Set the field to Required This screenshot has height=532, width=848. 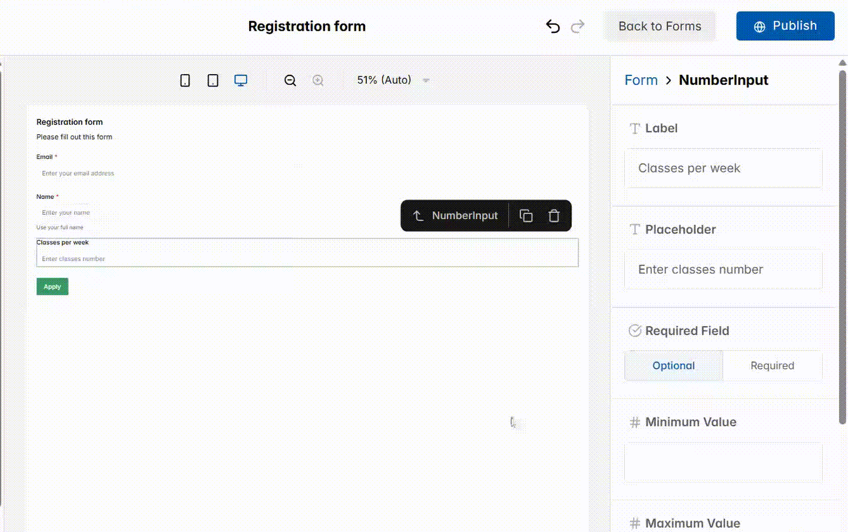[x=772, y=365]
